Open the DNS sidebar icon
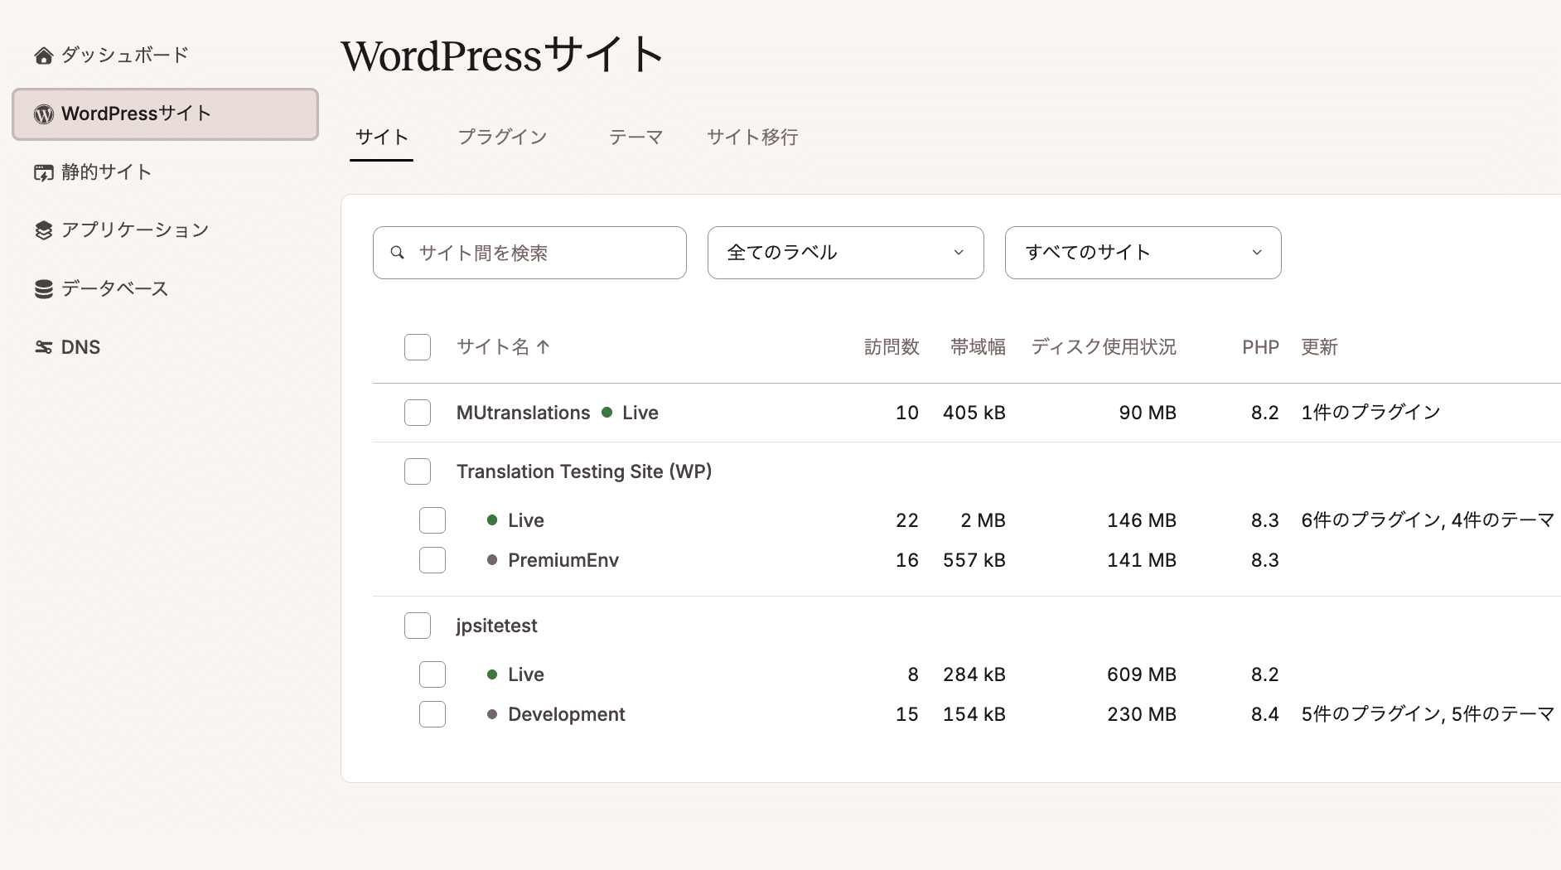This screenshot has height=870, width=1561. (x=43, y=347)
